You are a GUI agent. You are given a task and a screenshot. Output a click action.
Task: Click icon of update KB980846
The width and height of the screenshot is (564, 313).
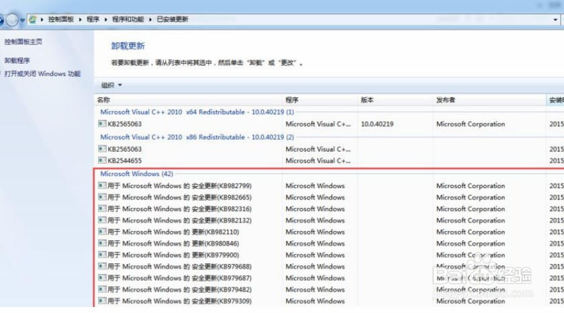102,243
